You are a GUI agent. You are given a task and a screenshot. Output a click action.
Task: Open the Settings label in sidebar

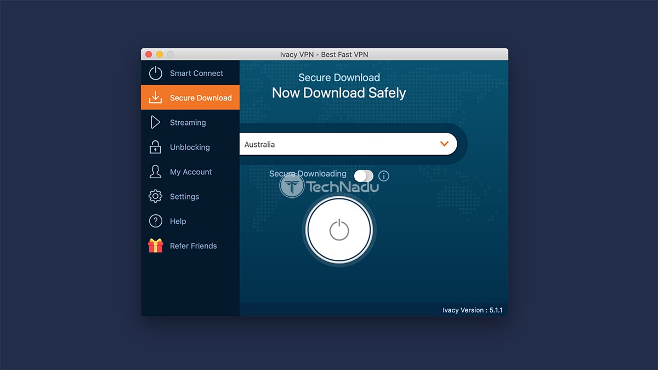pos(184,196)
